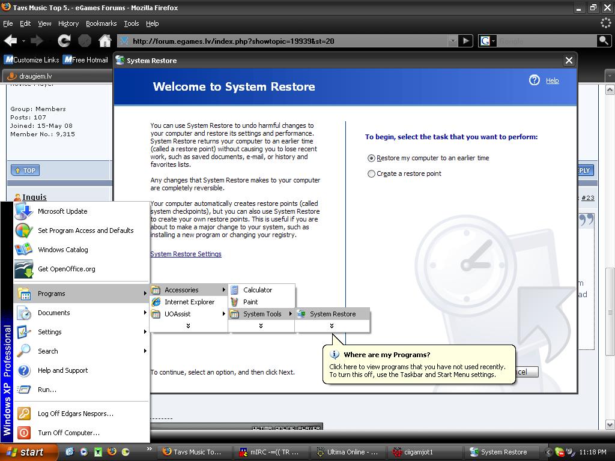Click Where are my Programs balloon tip
Image resolution: width=615 pixels, height=461 pixels.
pyautogui.click(x=419, y=364)
